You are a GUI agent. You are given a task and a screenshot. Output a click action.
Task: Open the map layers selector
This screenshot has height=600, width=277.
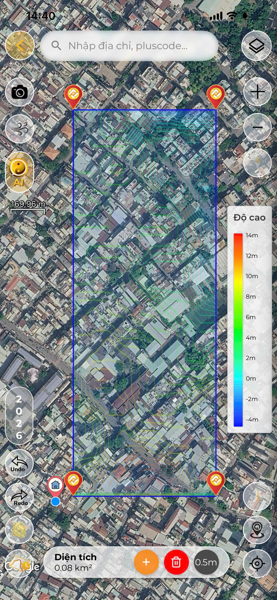[x=257, y=46]
